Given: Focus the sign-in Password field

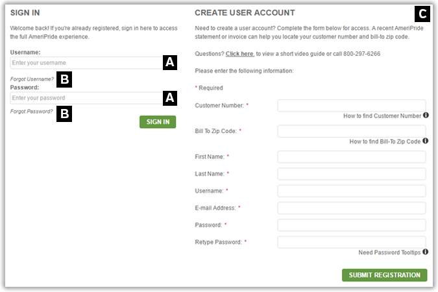Looking at the screenshot, I should [84, 98].
